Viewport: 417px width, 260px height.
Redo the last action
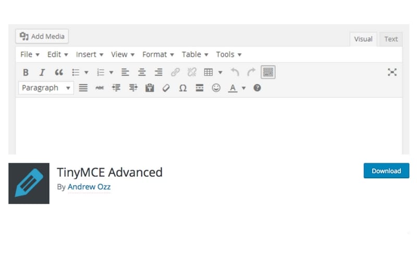(x=251, y=72)
